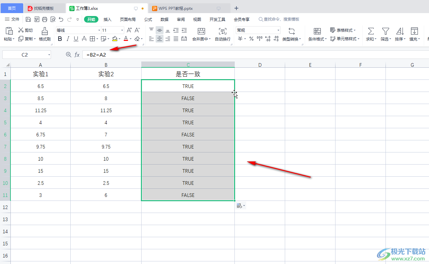Image resolution: width=429 pixels, height=264 pixels.
Task: Click the distributed alignment icon
Action: click(184, 39)
